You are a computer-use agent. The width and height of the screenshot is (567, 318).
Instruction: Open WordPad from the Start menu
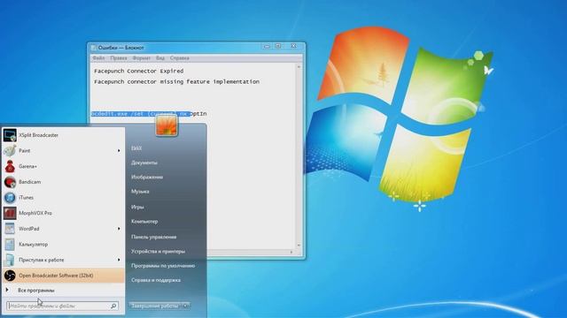(x=63, y=229)
